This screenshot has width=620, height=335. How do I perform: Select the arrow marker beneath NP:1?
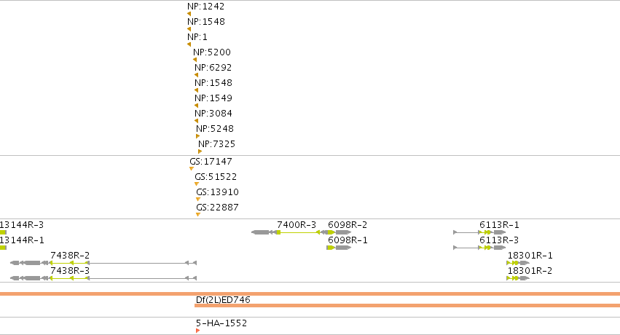pos(189,44)
